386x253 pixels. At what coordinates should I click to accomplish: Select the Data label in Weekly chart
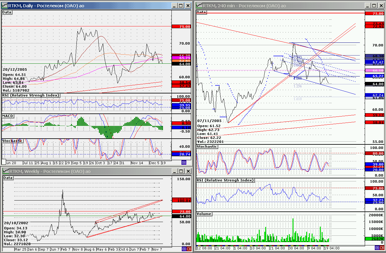click(x=8, y=178)
